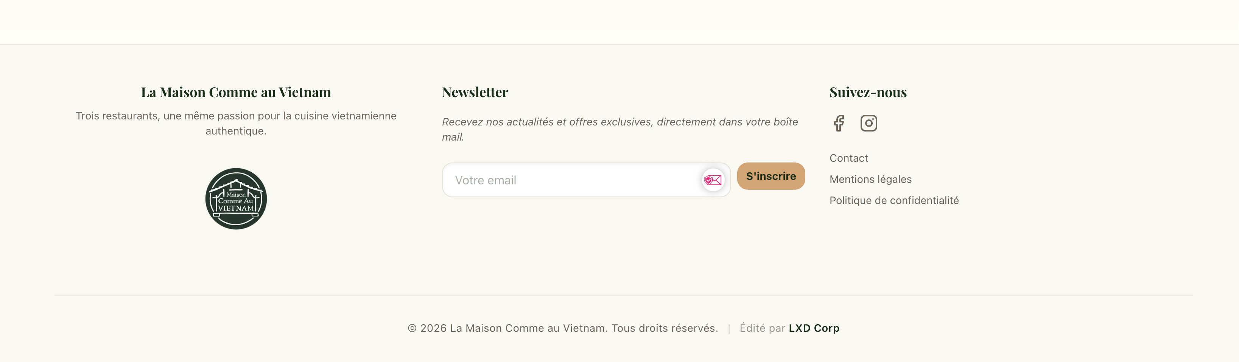
Task: Open the Instagram profile icon
Action: (869, 124)
